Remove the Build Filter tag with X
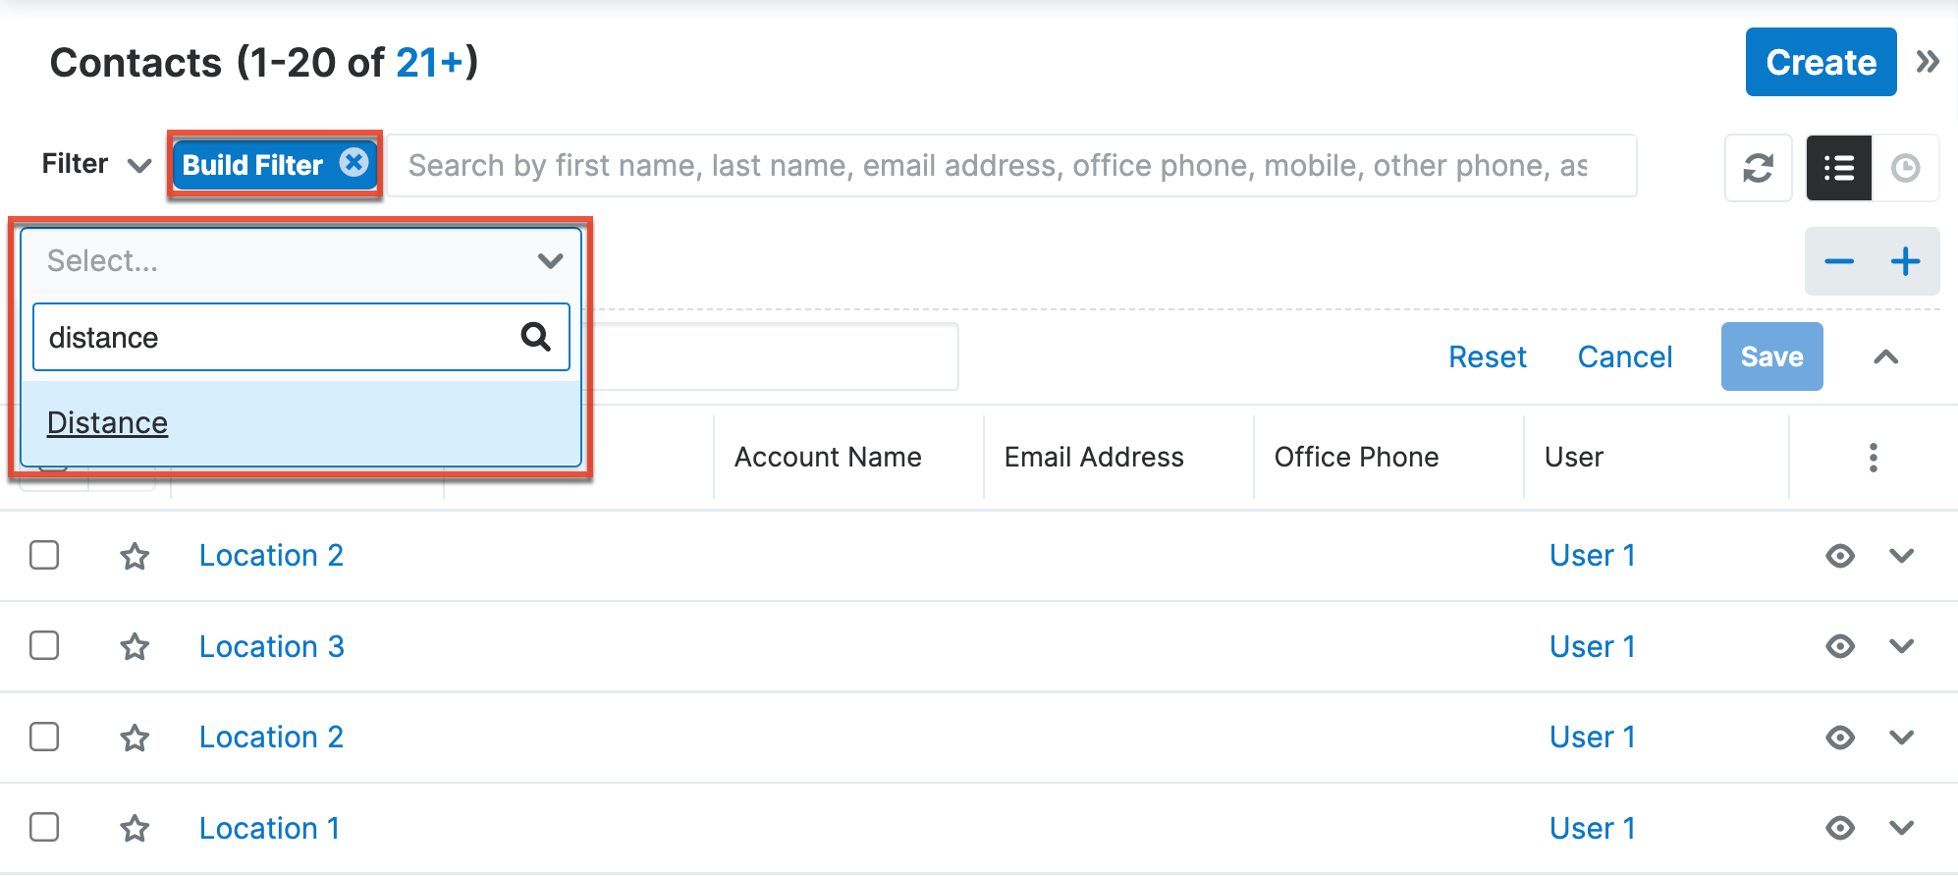 click(354, 162)
